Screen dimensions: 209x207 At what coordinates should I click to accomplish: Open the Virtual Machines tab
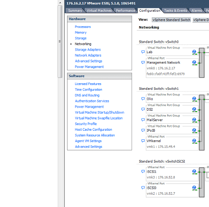click(x=99, y=10)
